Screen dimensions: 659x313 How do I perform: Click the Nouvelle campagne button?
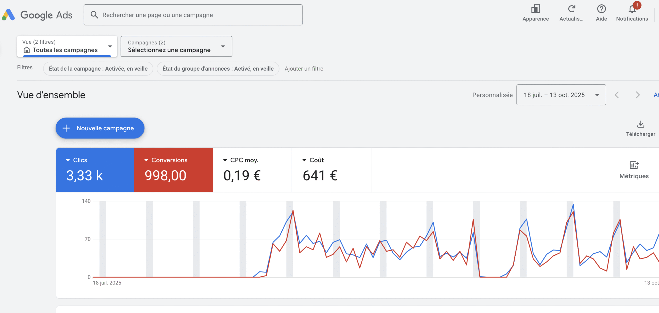pos(100,128)
